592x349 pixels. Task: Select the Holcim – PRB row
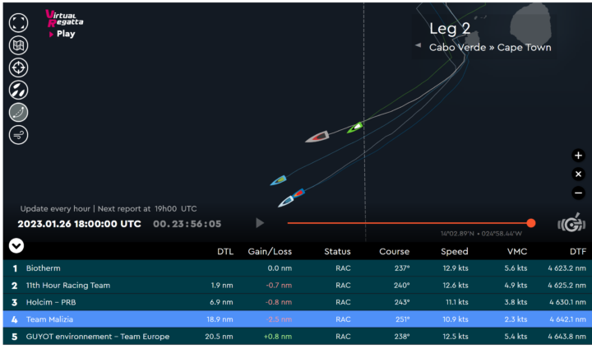296,302
